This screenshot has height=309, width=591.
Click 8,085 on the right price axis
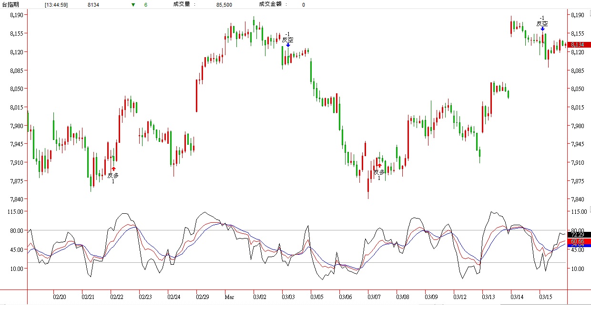point(577,70)
